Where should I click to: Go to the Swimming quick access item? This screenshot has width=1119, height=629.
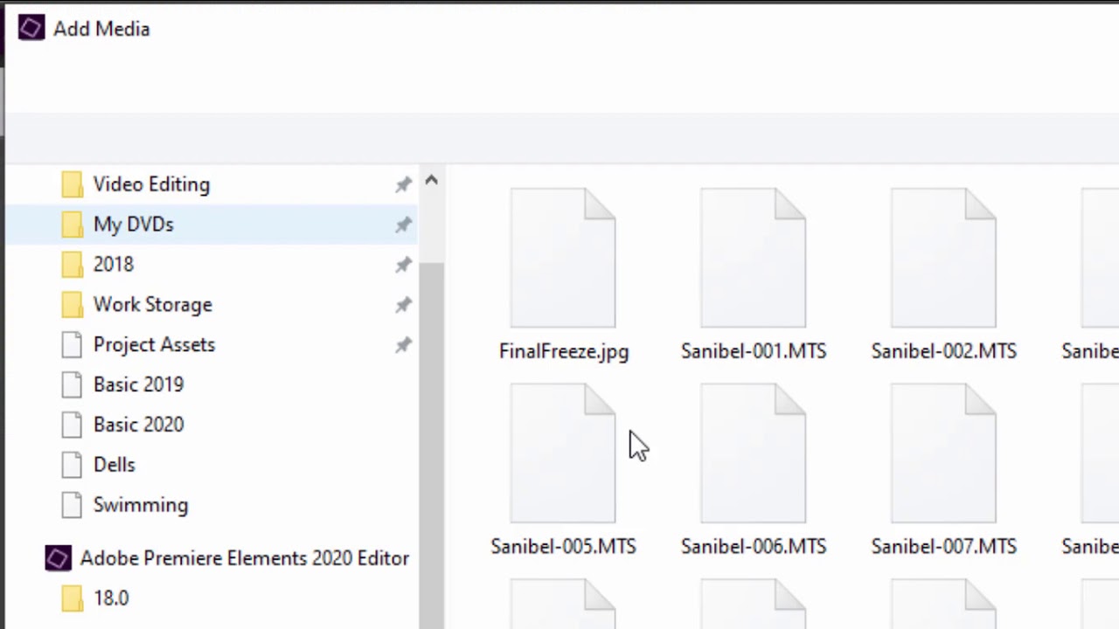point(140,505)
